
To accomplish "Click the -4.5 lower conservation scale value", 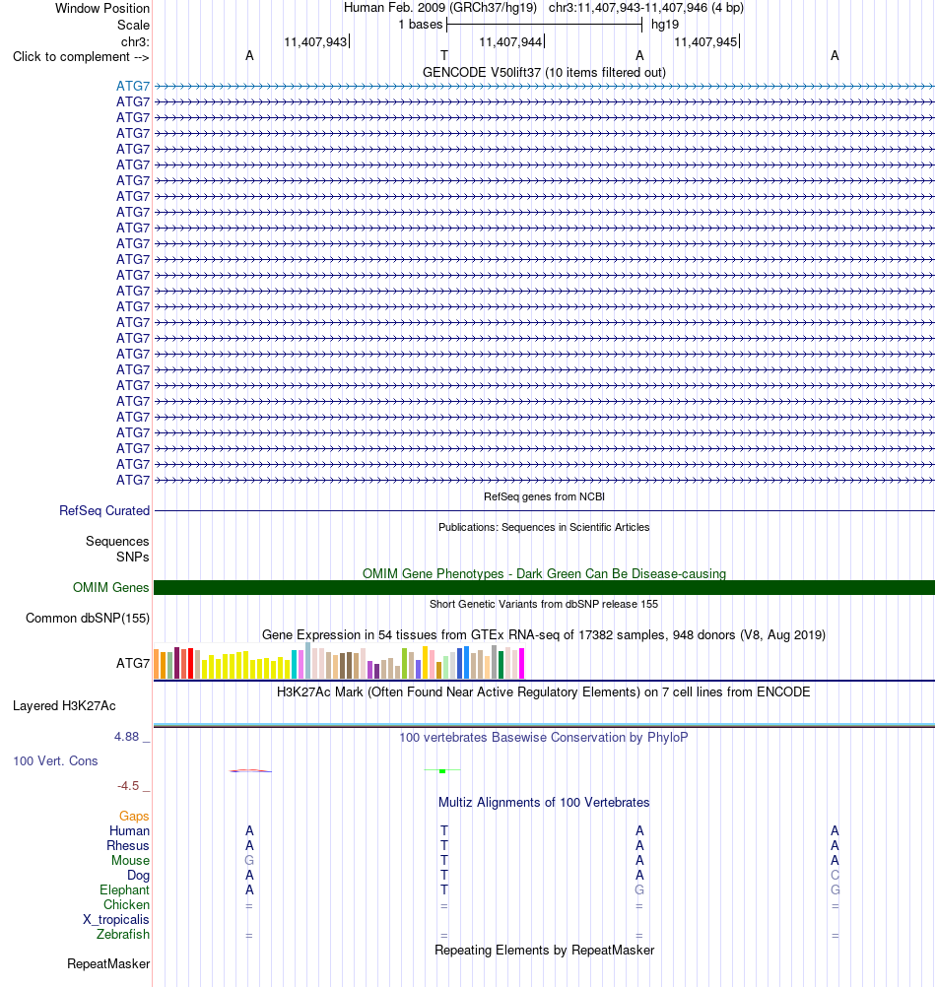I will pos(128,786).
